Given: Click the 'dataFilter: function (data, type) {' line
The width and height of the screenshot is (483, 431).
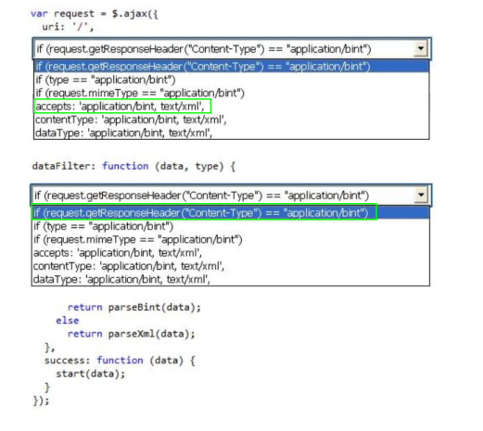Looking at the screenshot, I should tap(133, 166).
